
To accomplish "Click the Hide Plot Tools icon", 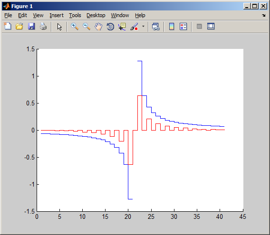I will click(199, 27).
